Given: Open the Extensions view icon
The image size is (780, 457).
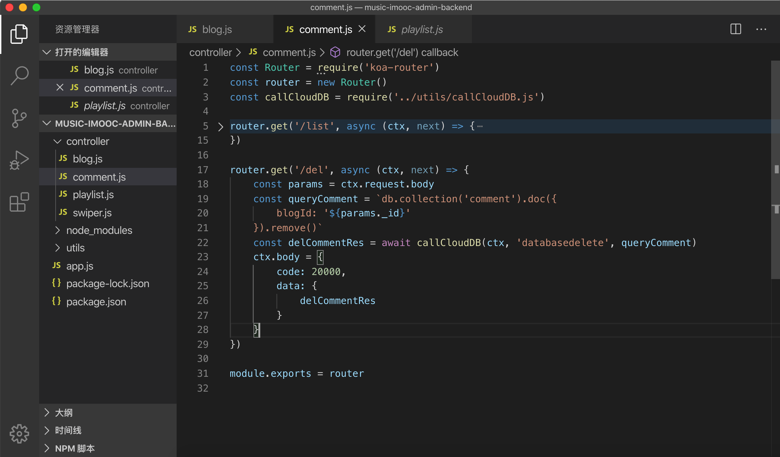Looking at the screenshot, I should 19,202.
